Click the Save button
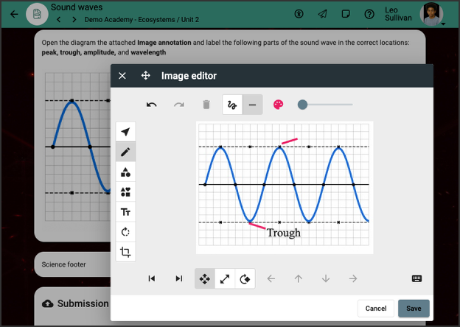 point(414,309)
